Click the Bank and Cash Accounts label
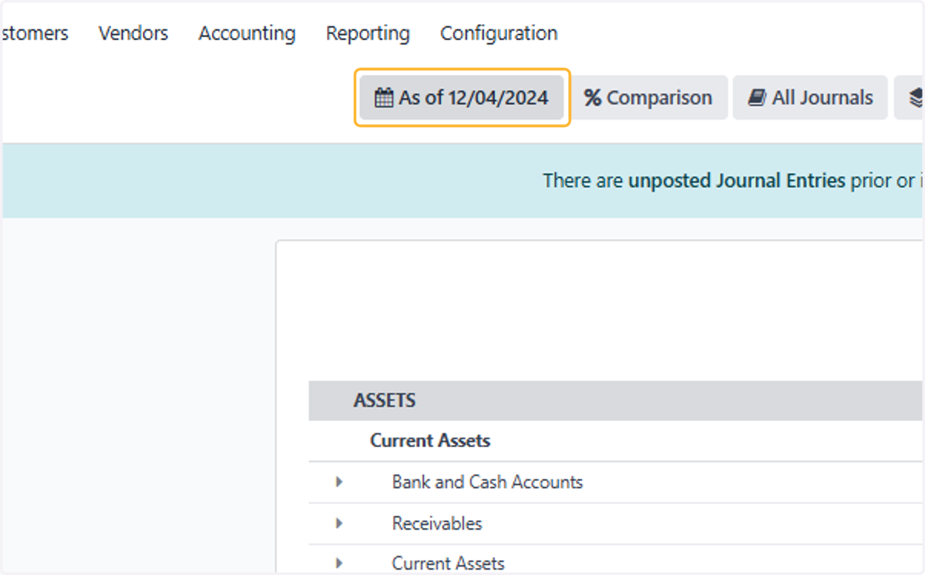Screen dimensions: 925x575 tap(487, 483)
